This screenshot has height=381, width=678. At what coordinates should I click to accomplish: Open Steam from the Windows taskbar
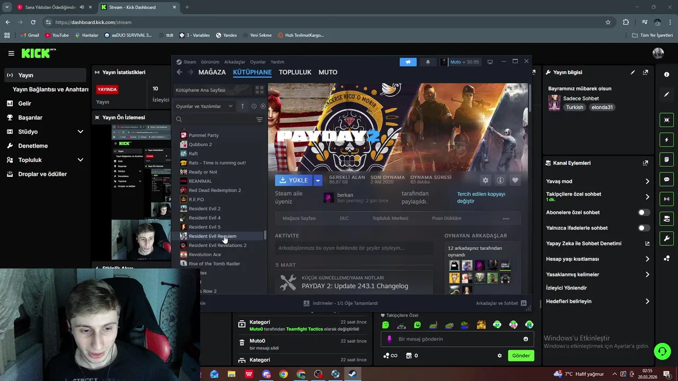click(352, 374)
